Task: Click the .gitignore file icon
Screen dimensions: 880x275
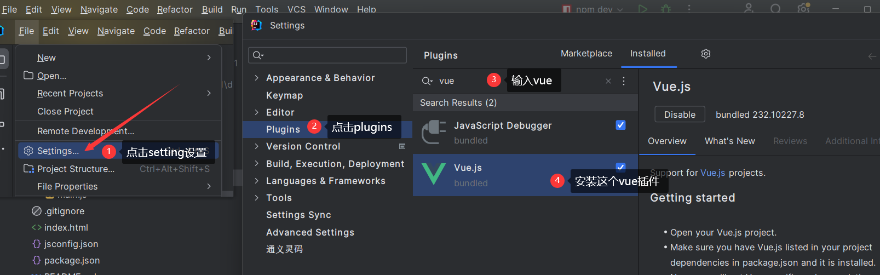Action: (x=37, y=211)
